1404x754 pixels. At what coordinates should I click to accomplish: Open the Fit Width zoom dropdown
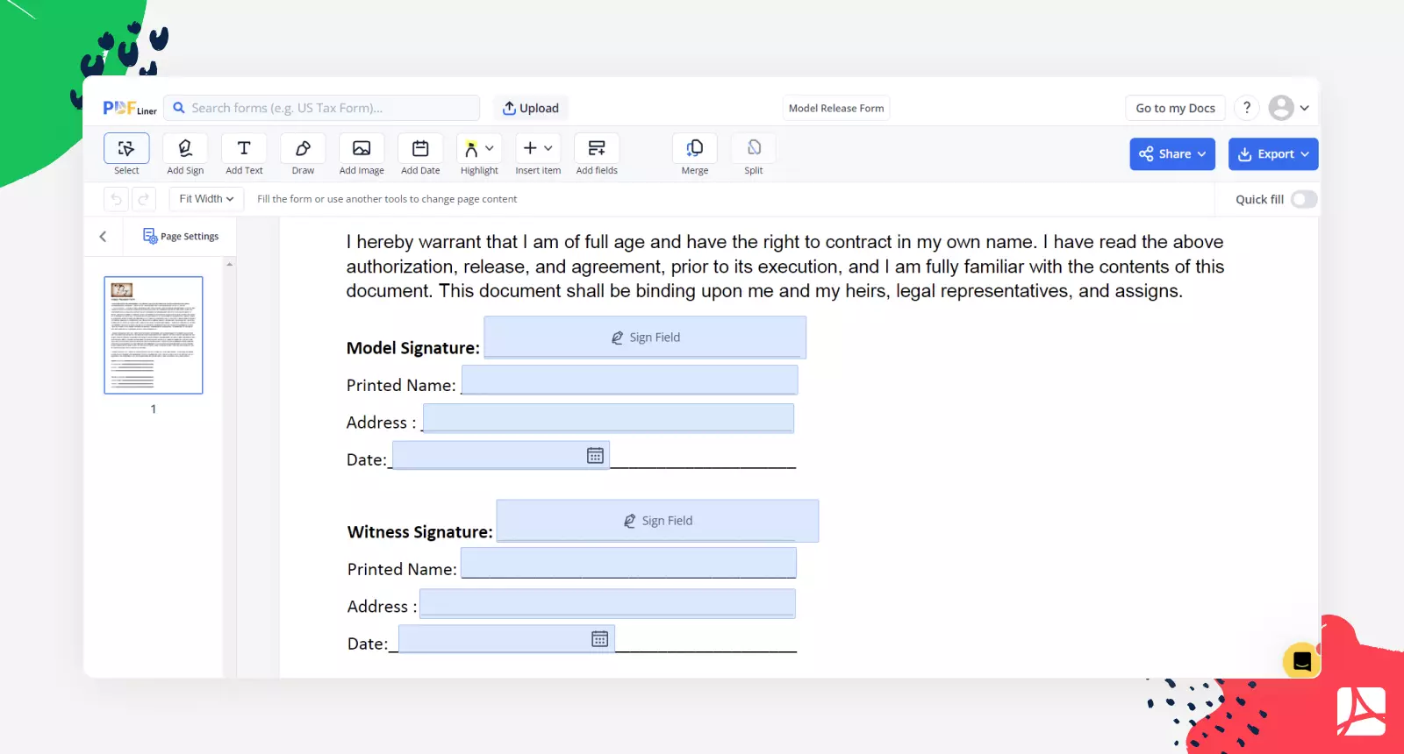click(206, 199)
